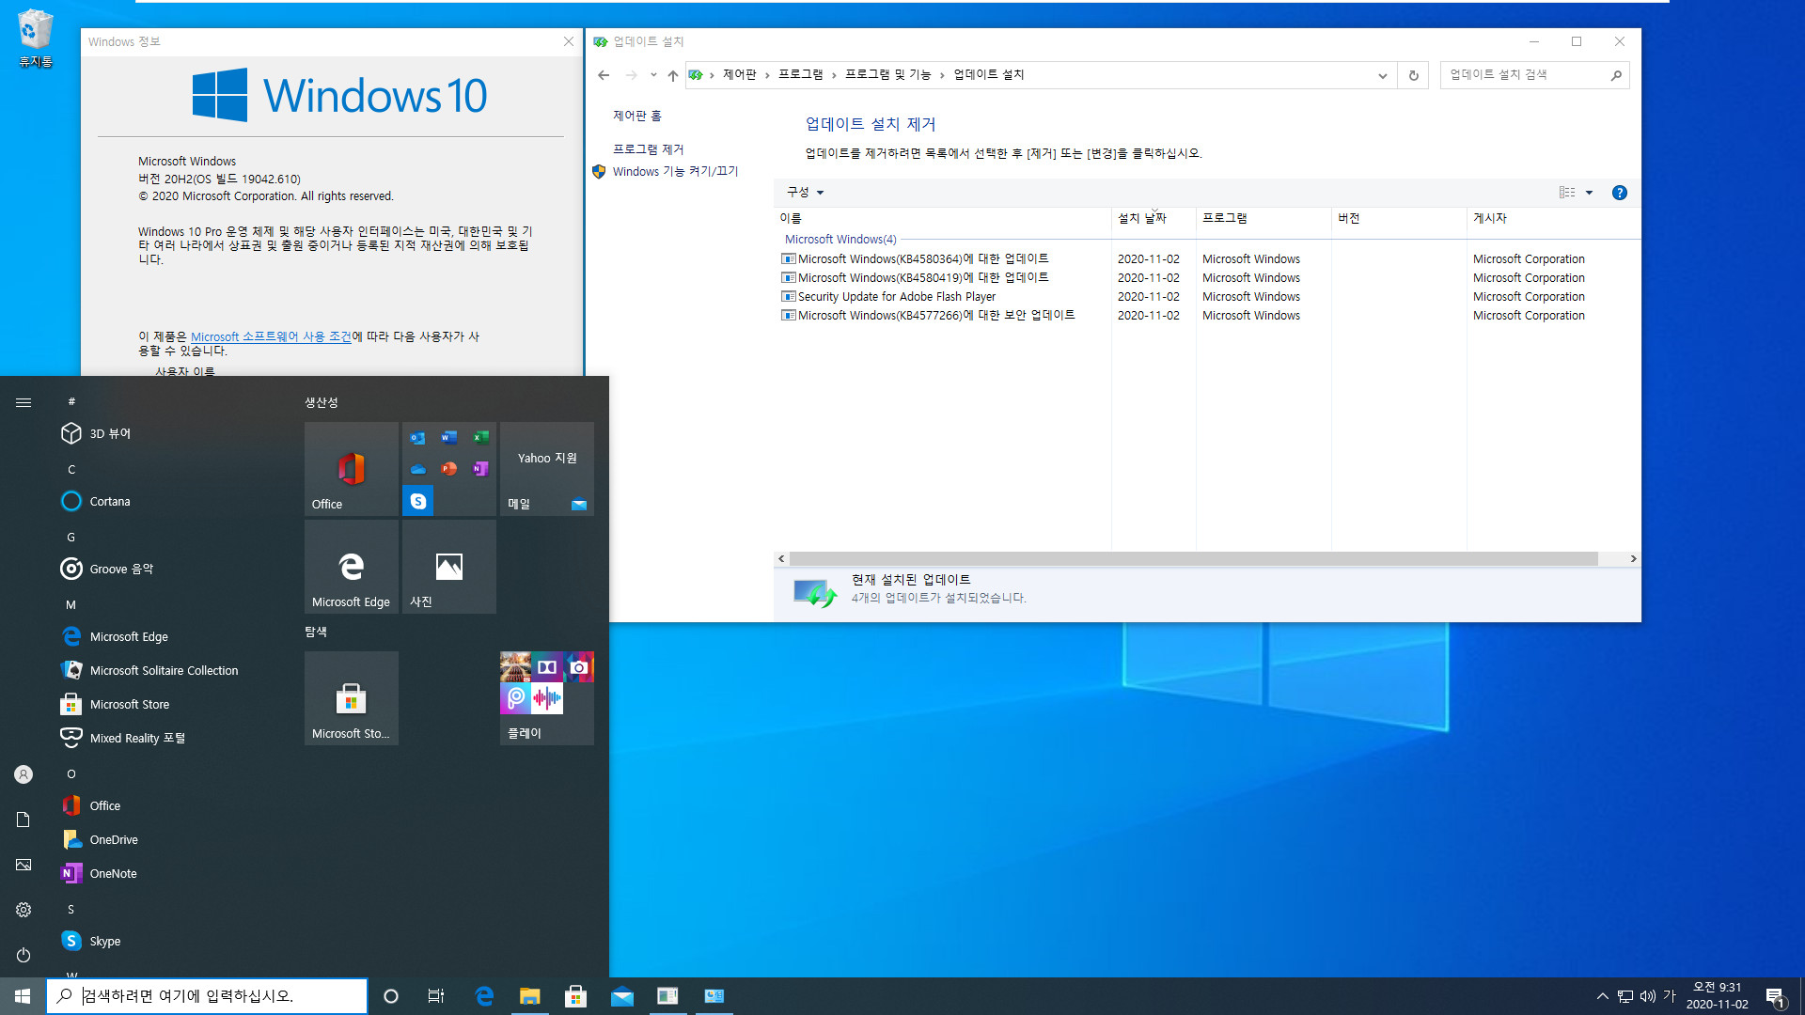Go back in the 업데이트 설치 window
Viewport: 1805px width, 1015px height.
pyautogui.click(x=604, y=75)
